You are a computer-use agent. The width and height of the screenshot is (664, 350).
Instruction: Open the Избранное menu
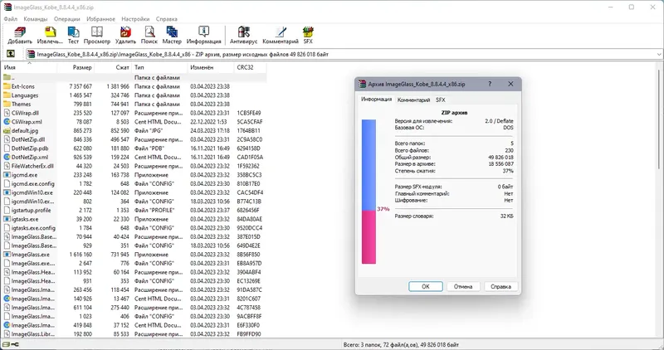pos(100,19)
